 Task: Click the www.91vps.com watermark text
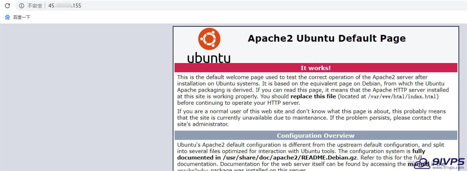tap(448, 168)
